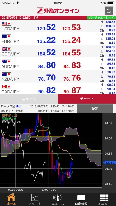
Task: Tap the GBP/JPY change value 0.43
Action: coord(112,55)
